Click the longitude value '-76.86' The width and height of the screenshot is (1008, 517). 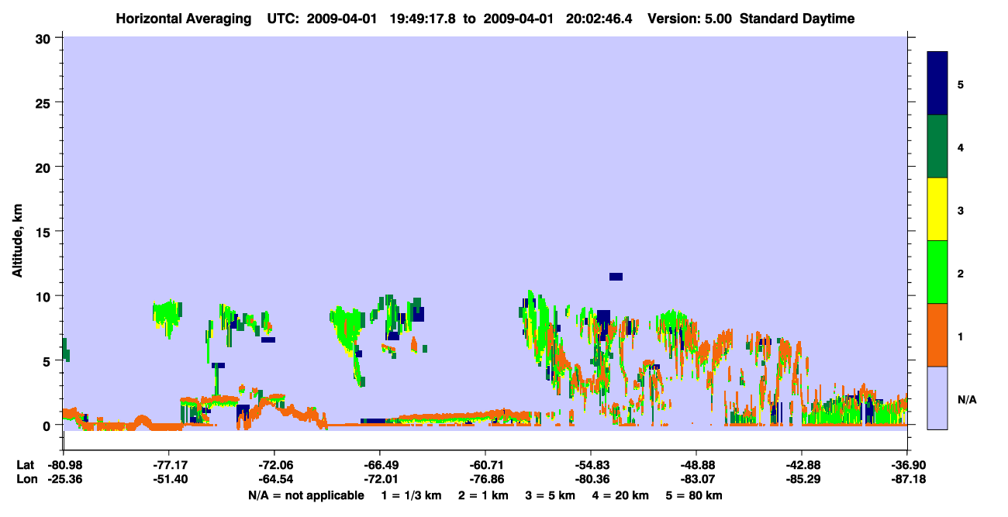tap(485, 480)
